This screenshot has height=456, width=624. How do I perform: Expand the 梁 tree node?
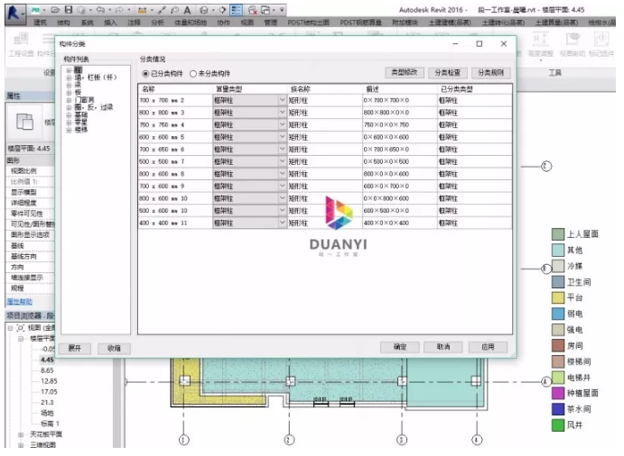point(69,85)
